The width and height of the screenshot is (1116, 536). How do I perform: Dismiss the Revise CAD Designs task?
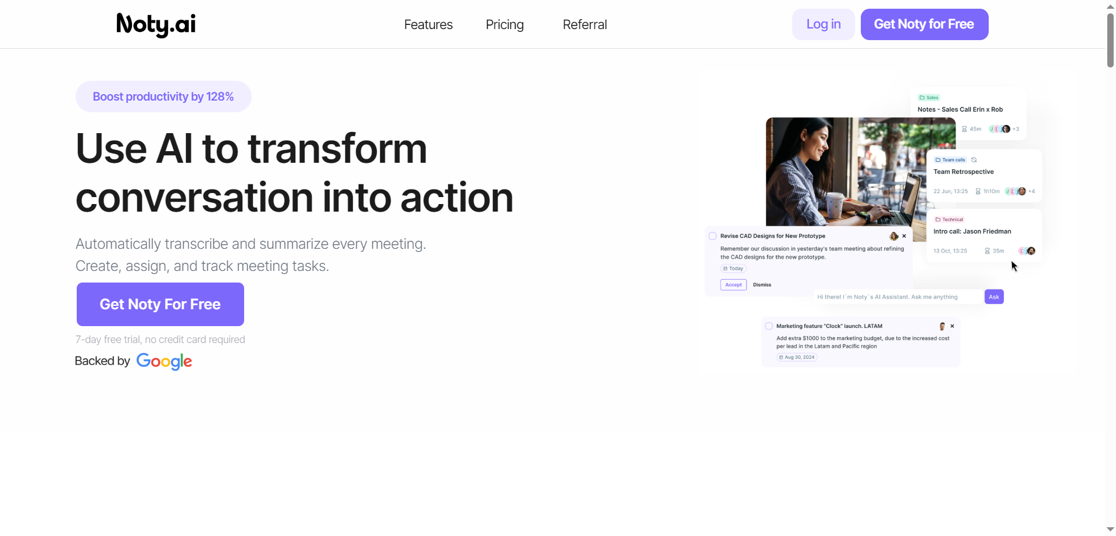tap(762, 285)
